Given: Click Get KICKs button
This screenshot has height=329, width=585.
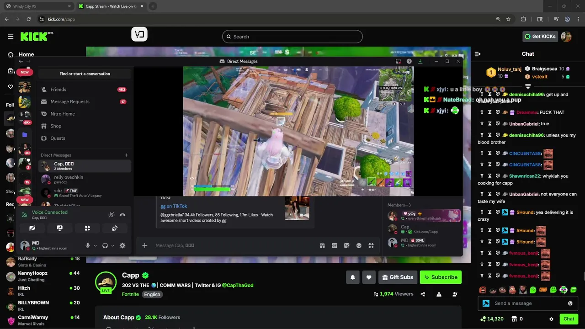Looking at the screenshot, I should (540, 37).
